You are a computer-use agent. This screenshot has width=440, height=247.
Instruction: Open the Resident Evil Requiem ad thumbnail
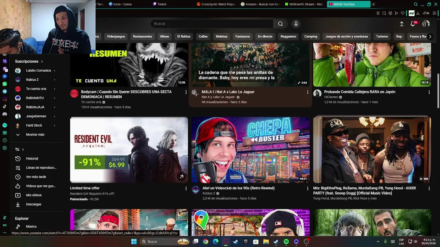coord(129,150)
